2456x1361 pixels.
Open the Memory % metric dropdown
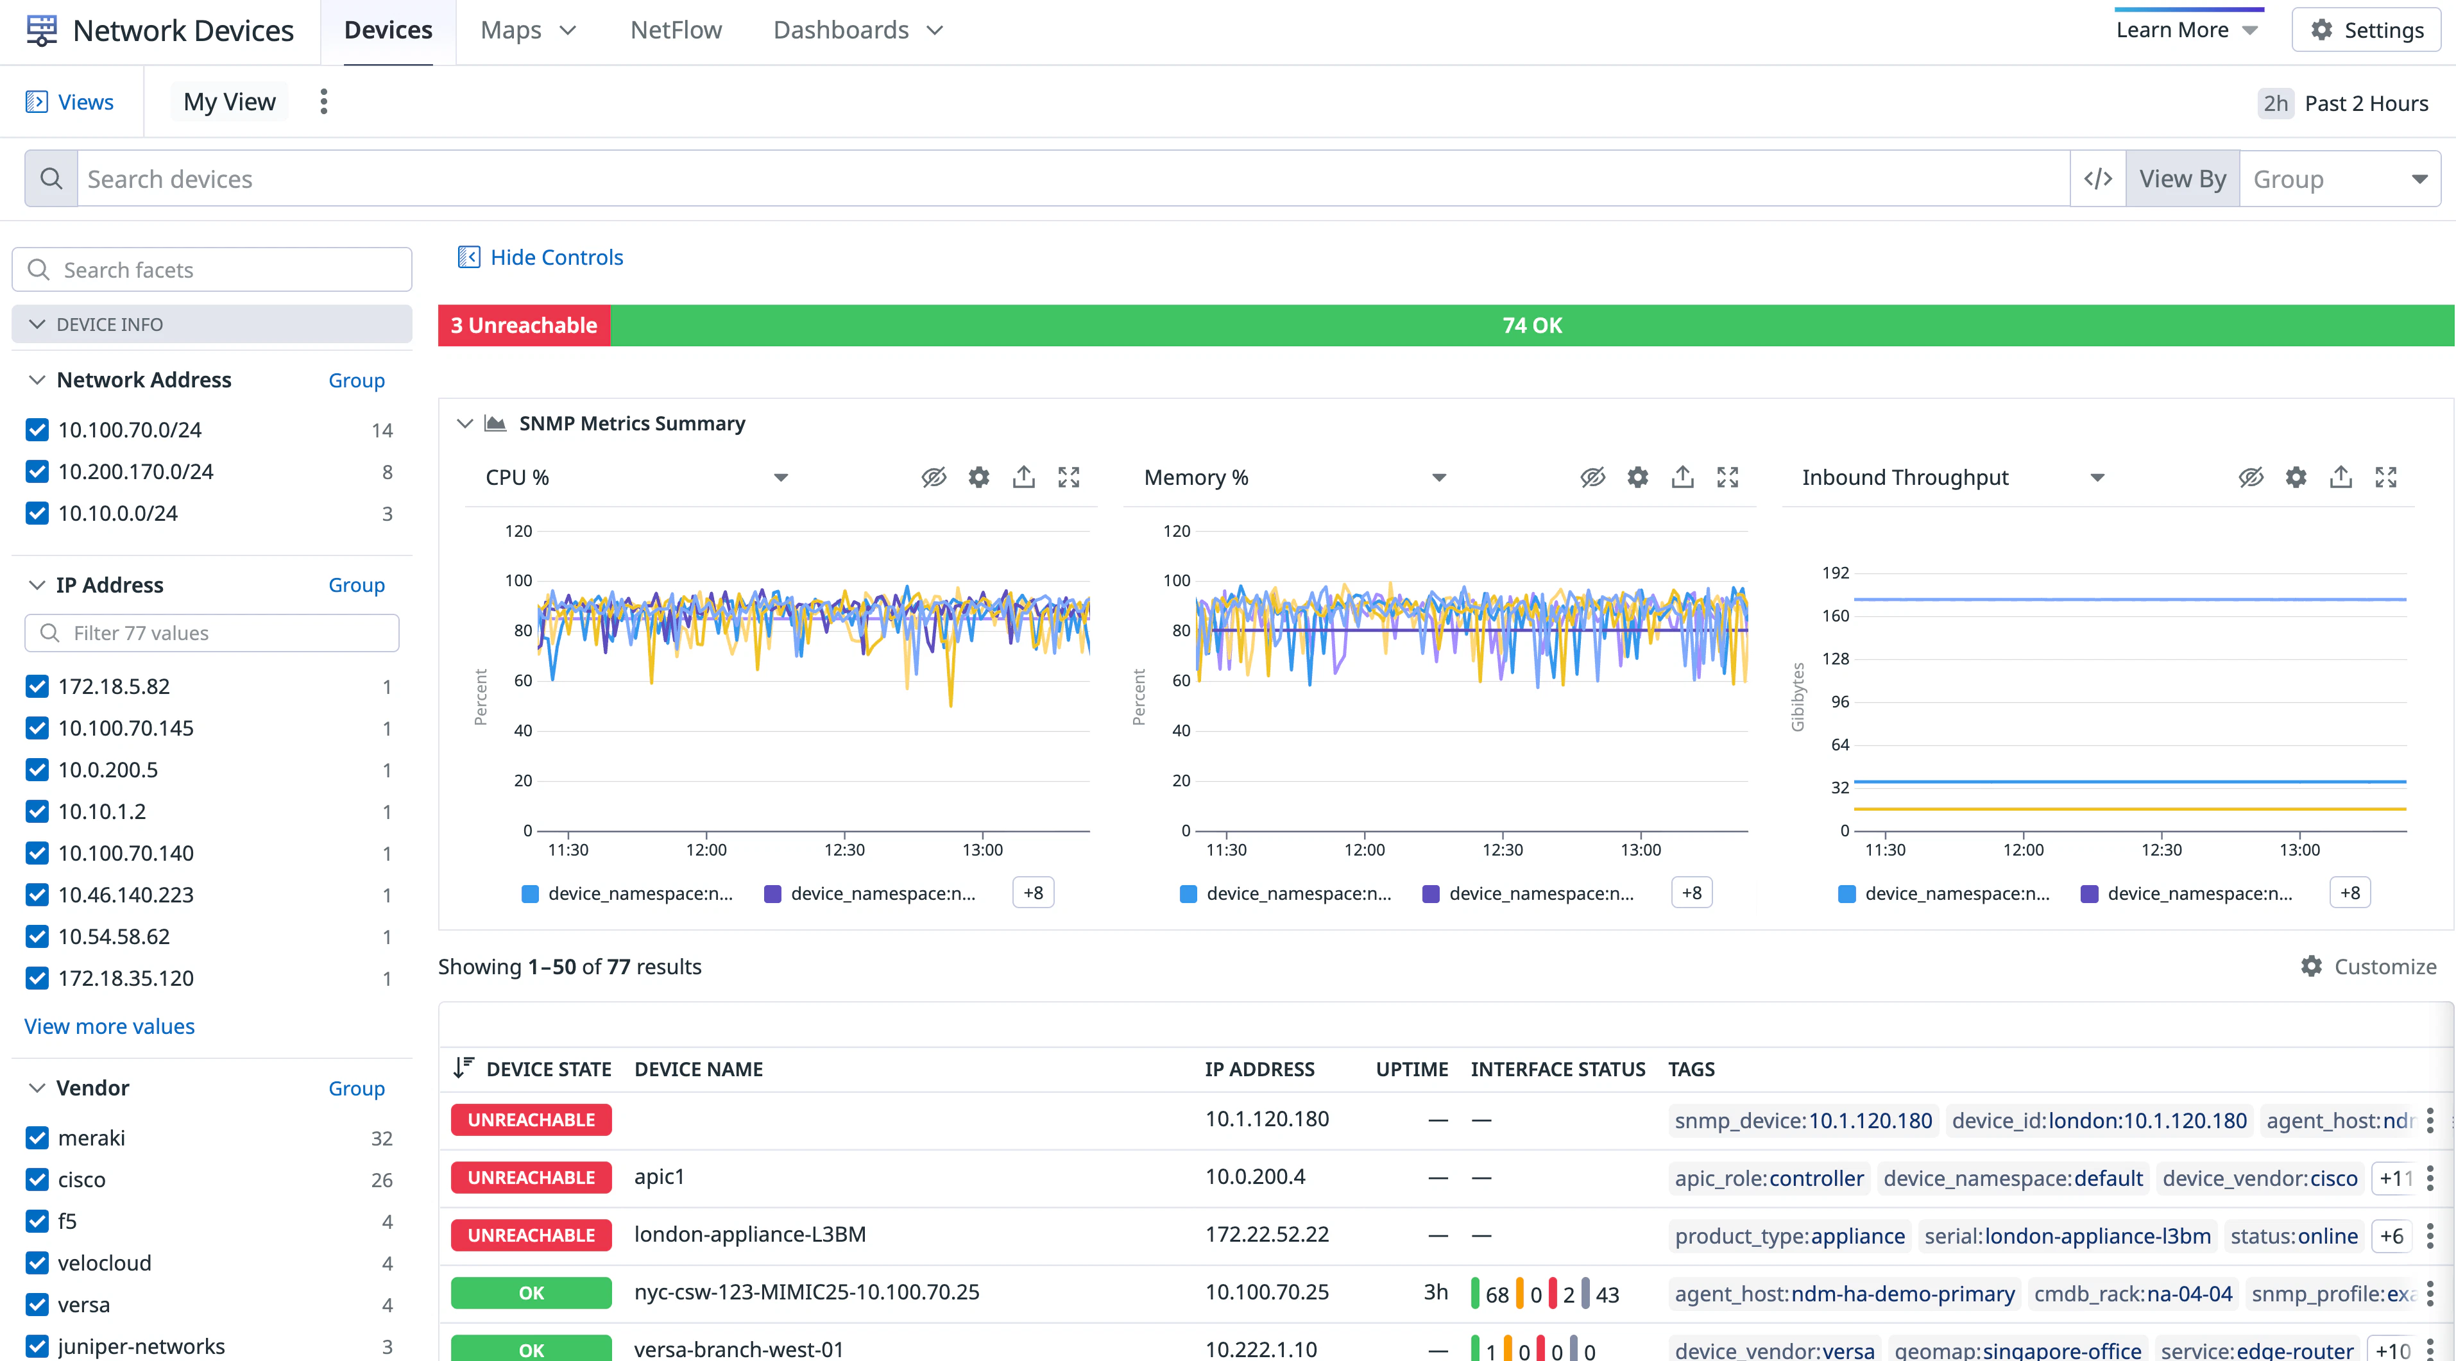point(1438,477)
